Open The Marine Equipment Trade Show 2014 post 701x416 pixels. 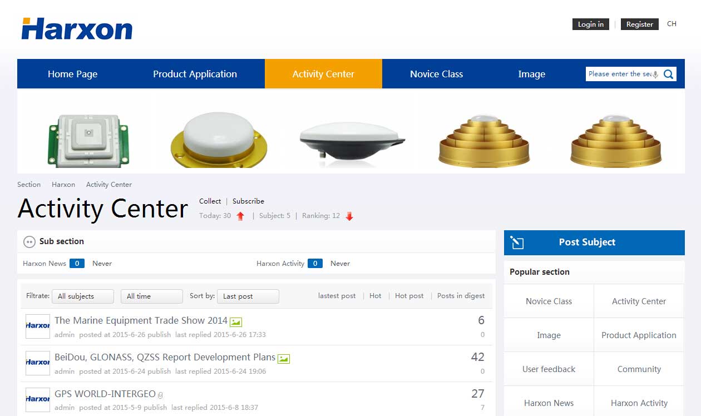point(141,320)
